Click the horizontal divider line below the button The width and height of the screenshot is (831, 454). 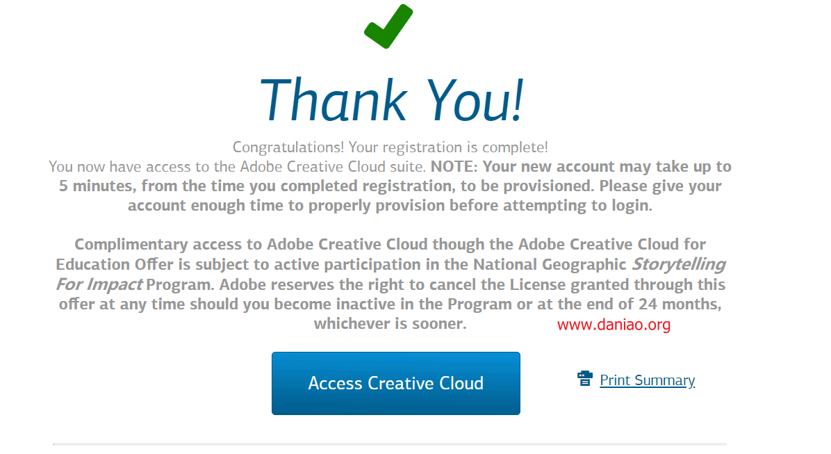tap(390, 444)
